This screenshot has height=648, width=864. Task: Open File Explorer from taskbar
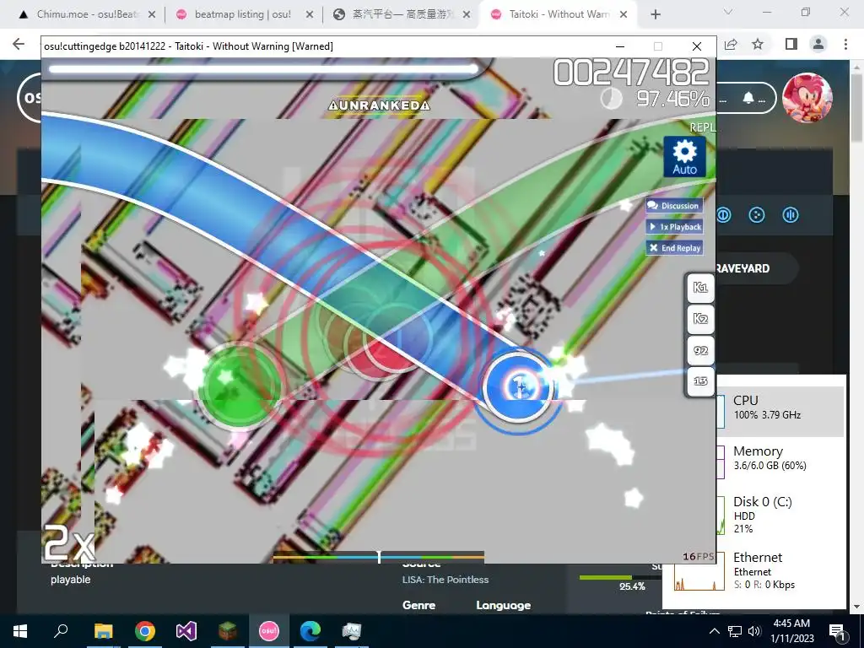pos(103,631)
